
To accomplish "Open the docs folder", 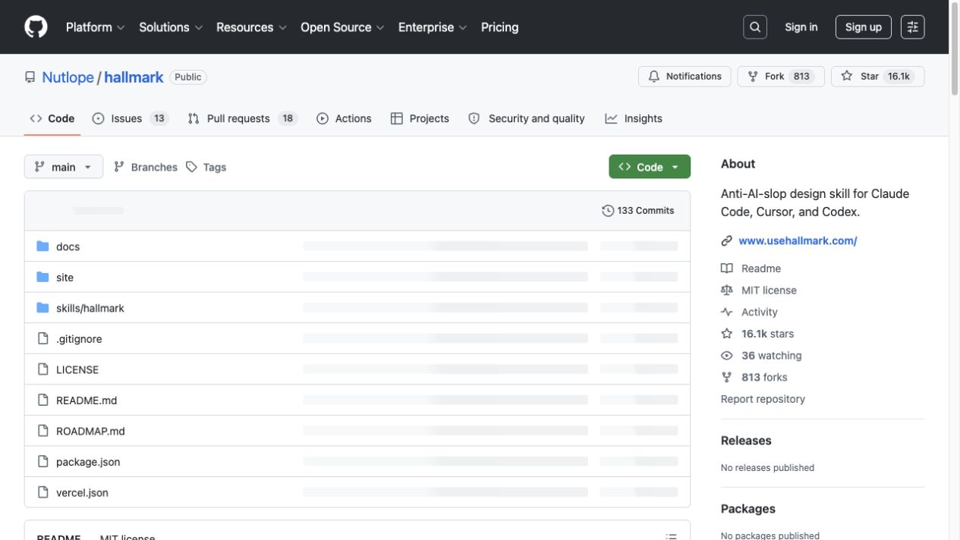I will click(x=68, y=246).
